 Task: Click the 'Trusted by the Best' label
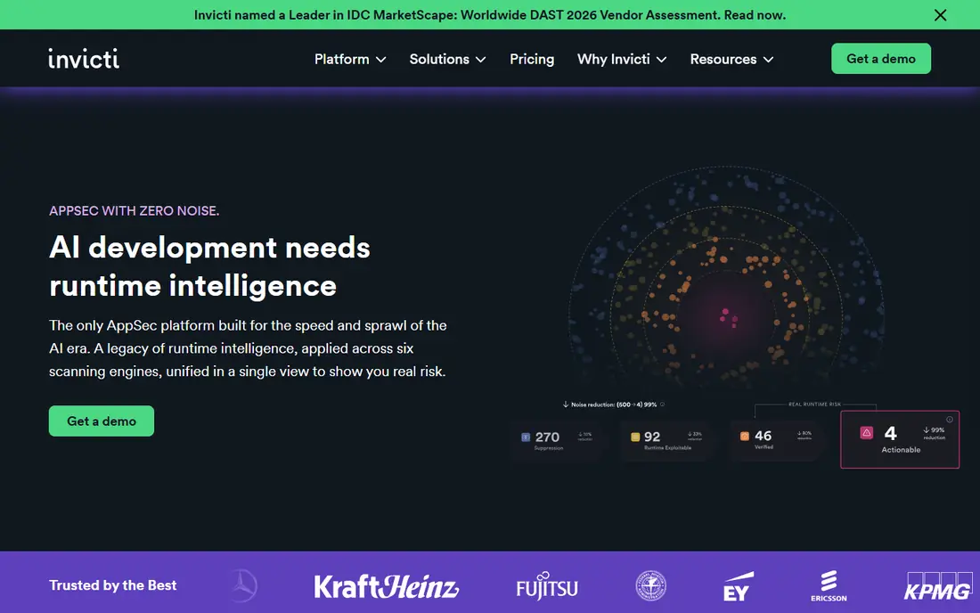point(113,585)
